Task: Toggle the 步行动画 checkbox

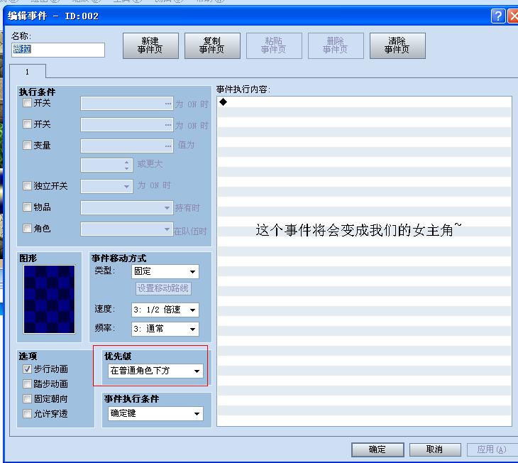Action: (x=27, y=369)
